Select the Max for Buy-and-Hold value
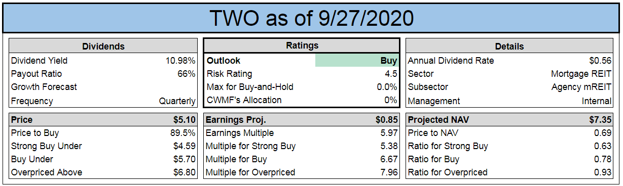Viewport: 623px width, 186px height. (x=388, y=87)
